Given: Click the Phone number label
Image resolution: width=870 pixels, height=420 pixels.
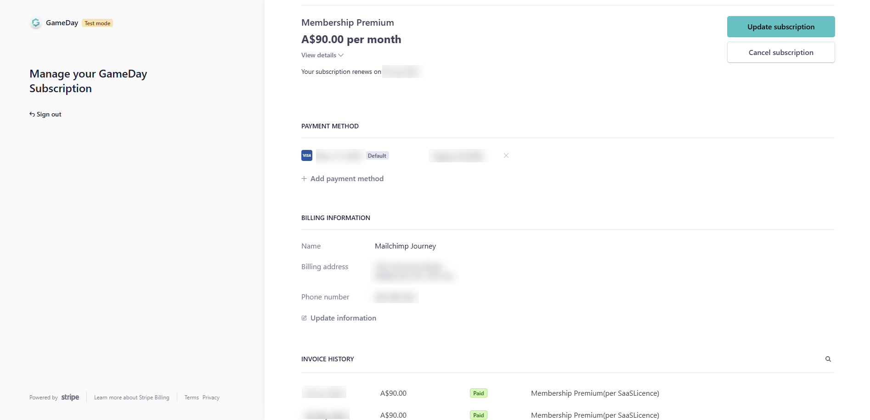Looking at the screenshot, I should coord(325,297).
